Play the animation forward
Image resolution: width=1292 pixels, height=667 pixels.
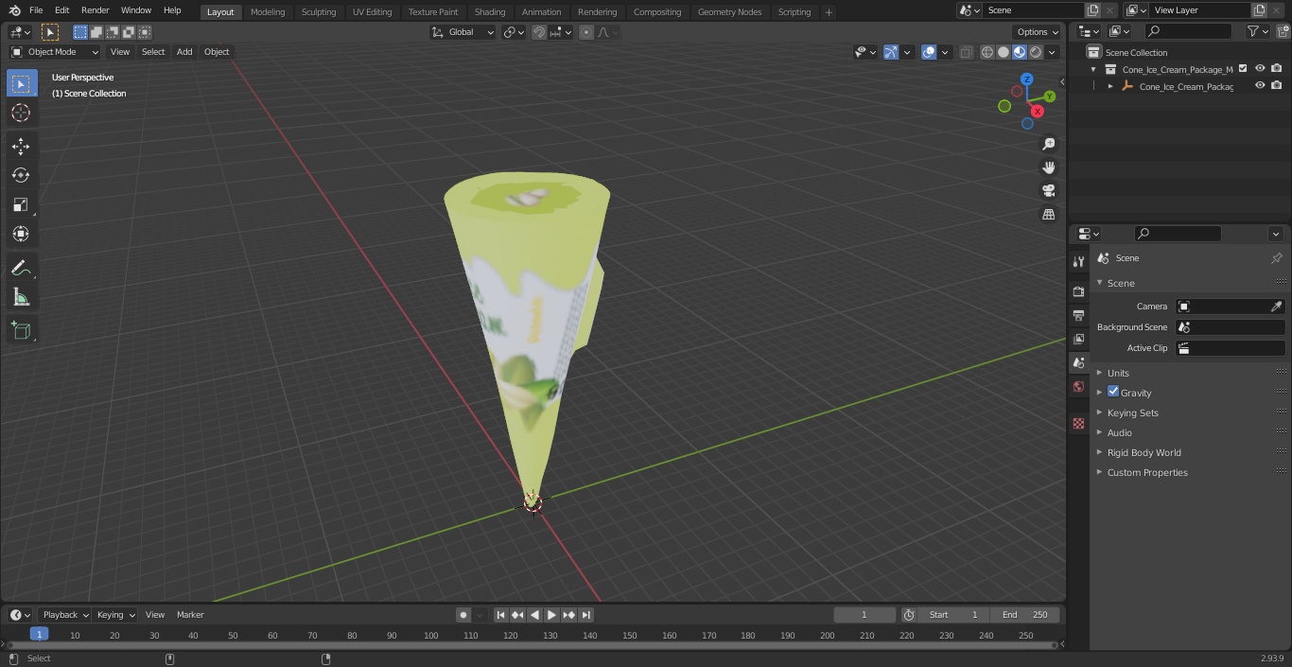[551, 615]
